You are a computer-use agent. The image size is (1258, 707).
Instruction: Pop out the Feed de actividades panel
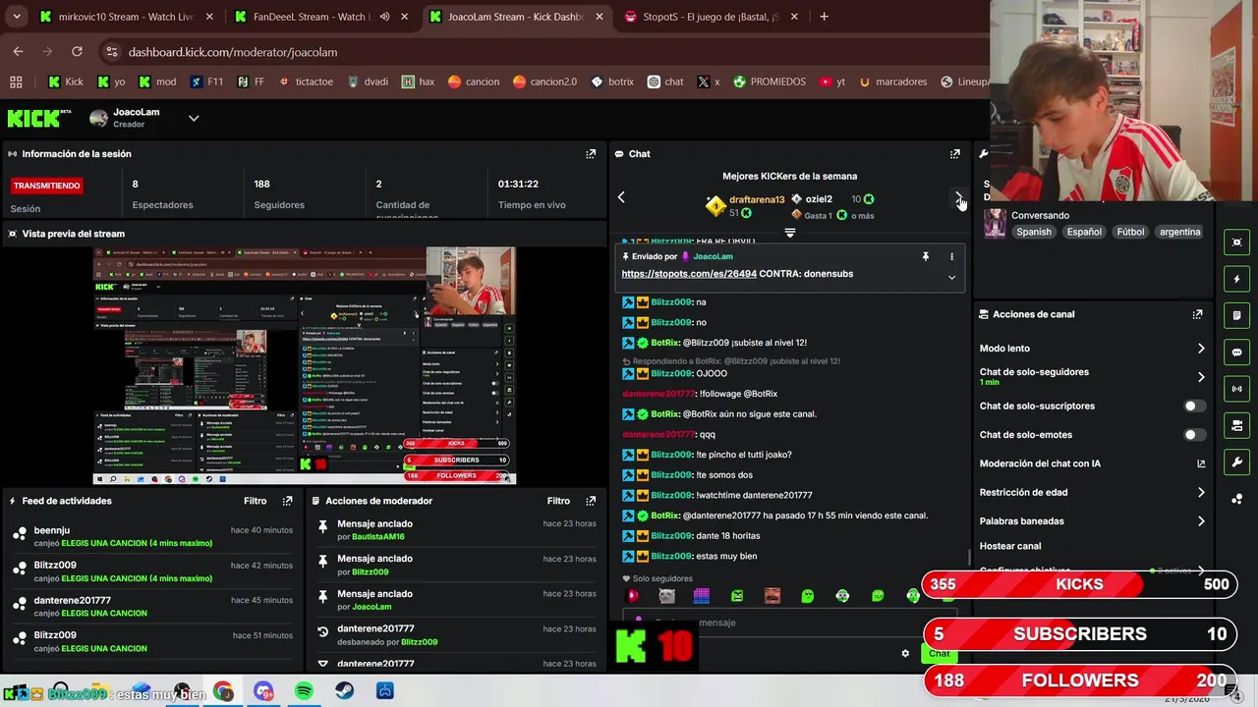(287, 501)
